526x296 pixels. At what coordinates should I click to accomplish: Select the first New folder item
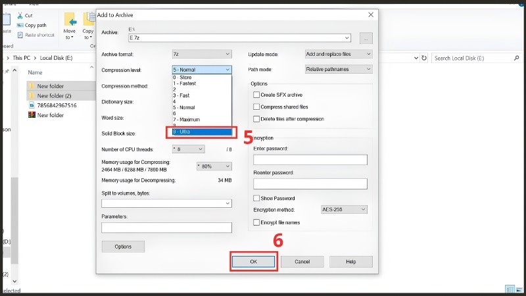click(x=60, y=86)
